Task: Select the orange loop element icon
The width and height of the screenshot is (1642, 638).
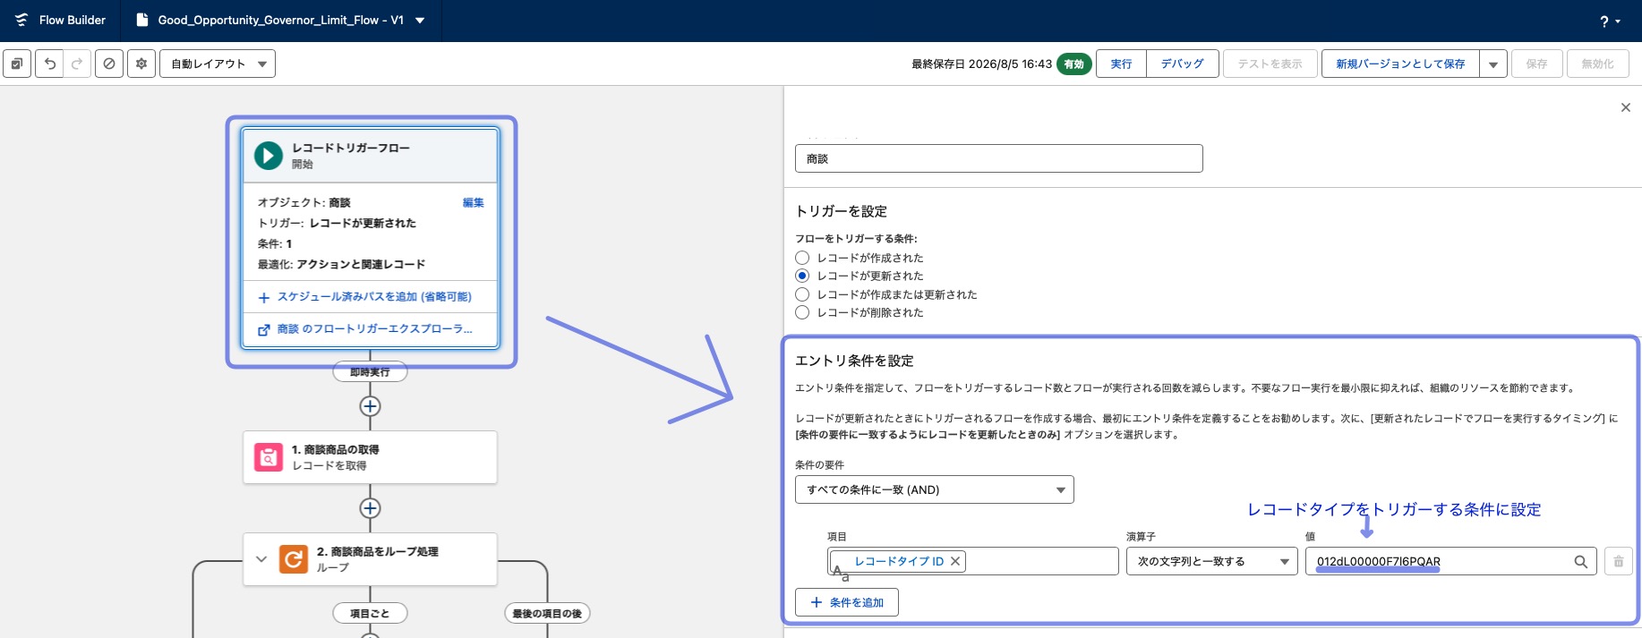Action: pyautogui.click(x=294, y=559)
